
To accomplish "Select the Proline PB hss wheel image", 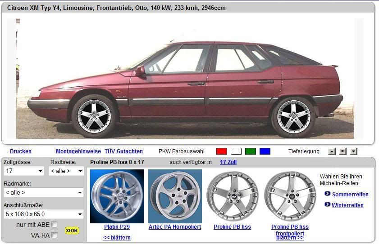I will point(232,196).
